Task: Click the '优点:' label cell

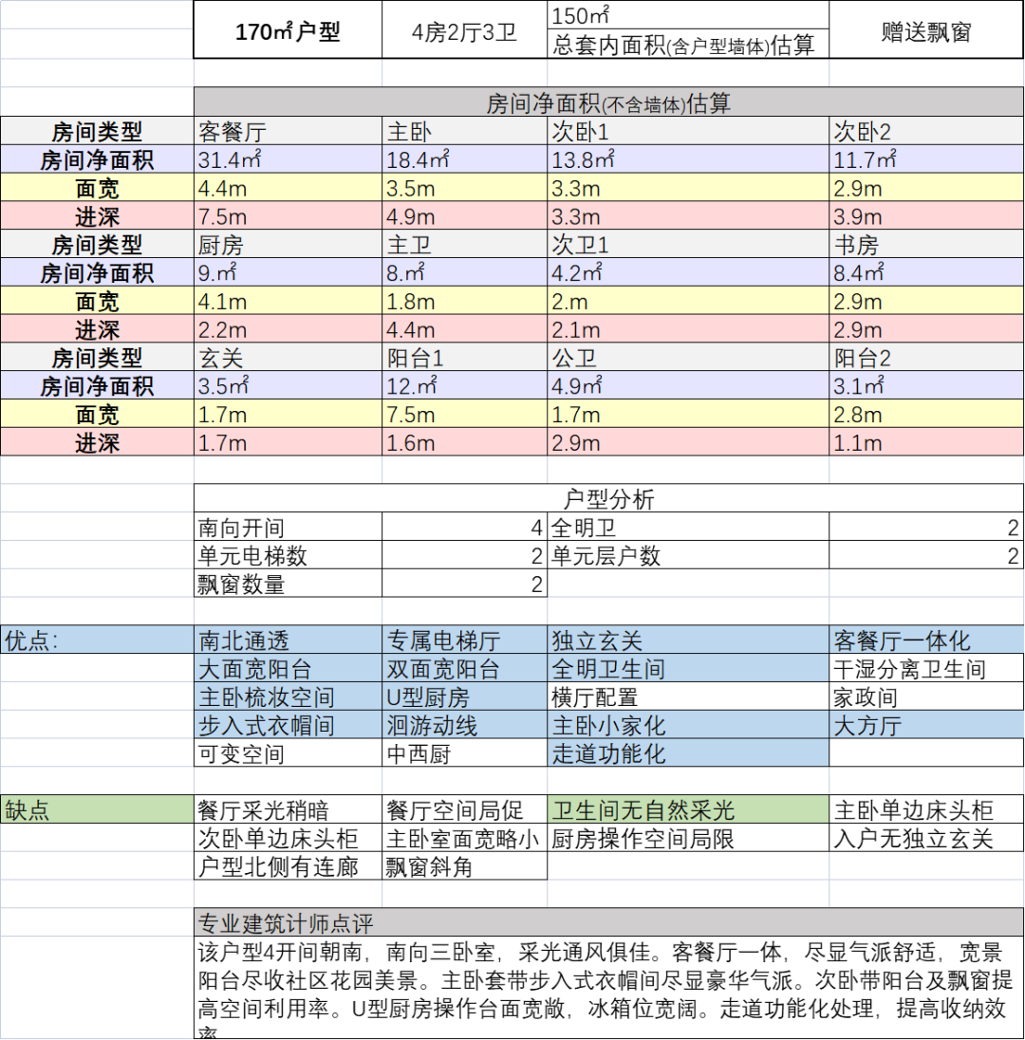Action: click(97, 641)
